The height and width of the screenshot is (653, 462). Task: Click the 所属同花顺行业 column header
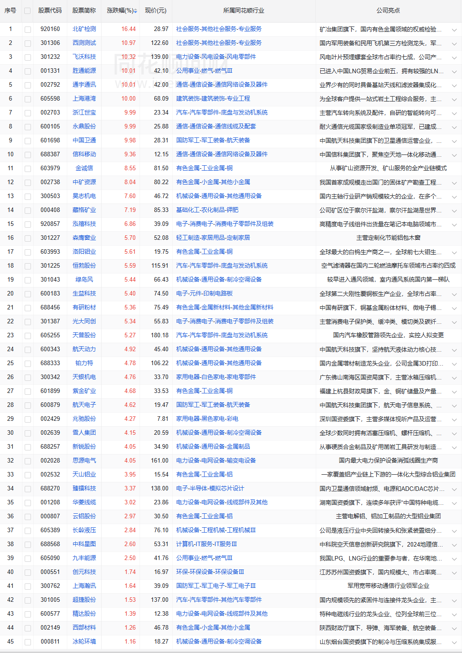pyautogui.click(x=244, y=10)
